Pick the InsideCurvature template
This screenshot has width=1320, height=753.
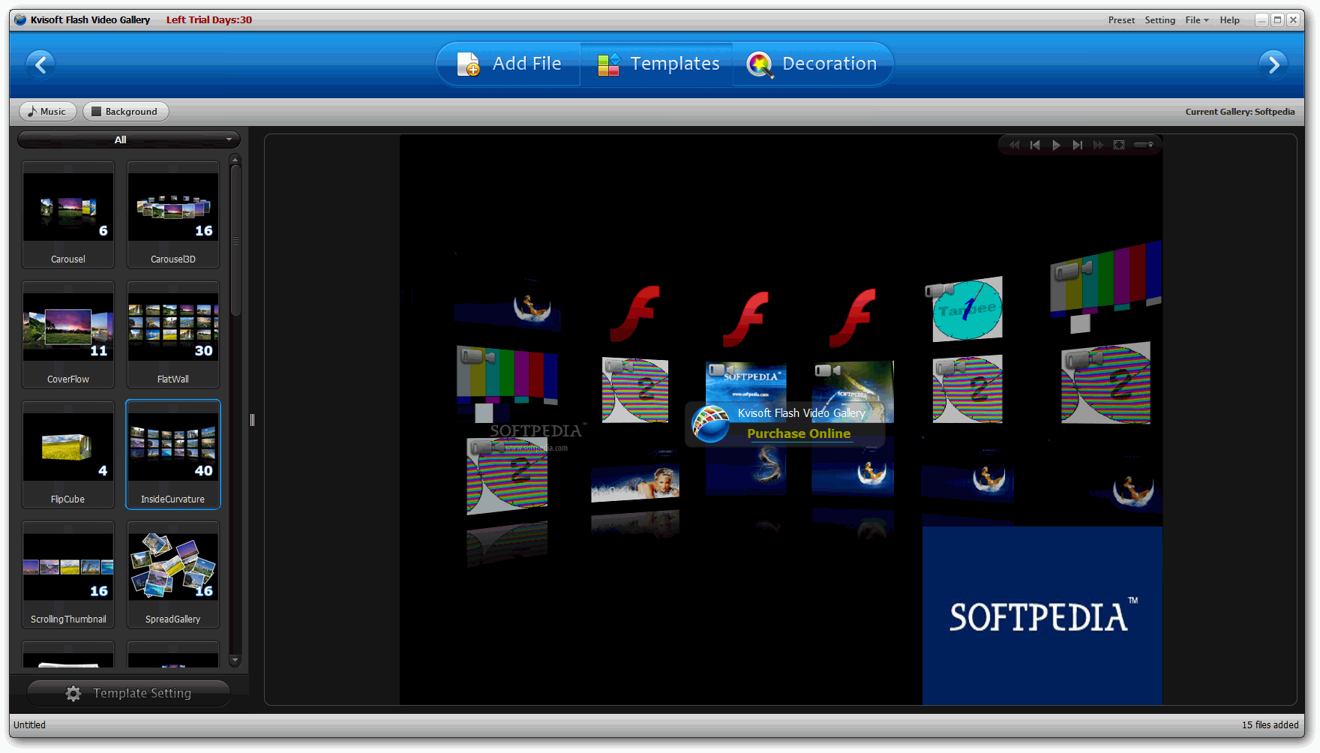click(x=173, y=454)
